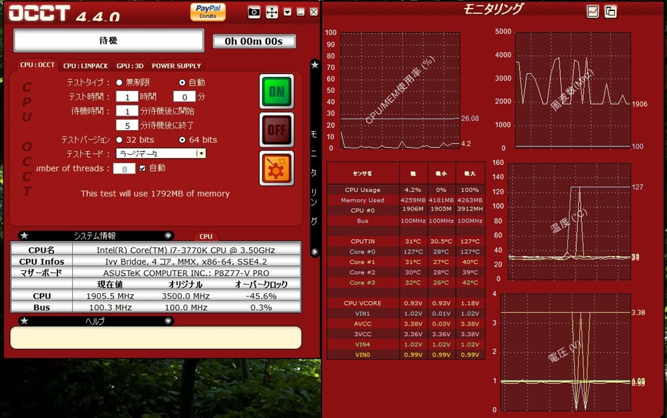
Task: Open the test mode dropdown
Action: (161, 153)
